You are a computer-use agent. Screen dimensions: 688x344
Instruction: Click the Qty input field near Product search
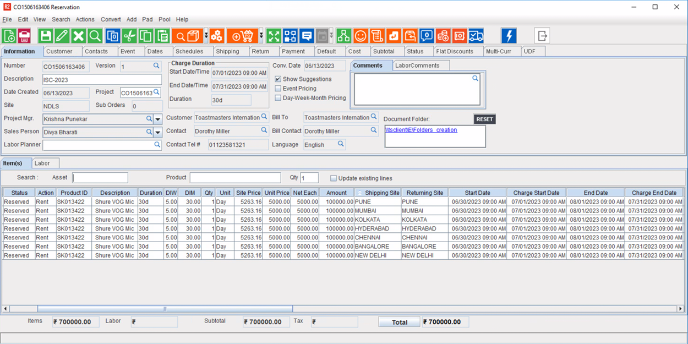[x=309, y=177]
